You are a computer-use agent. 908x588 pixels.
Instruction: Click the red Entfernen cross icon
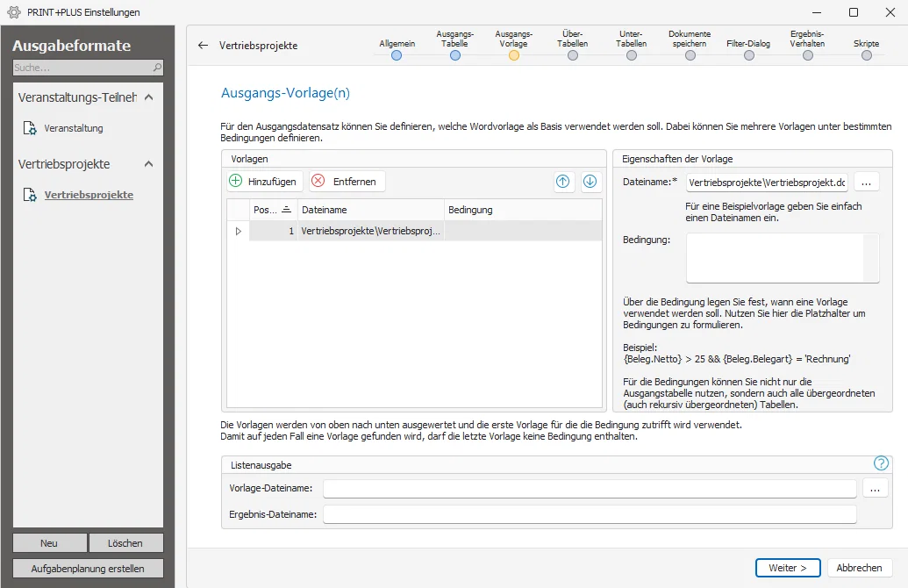318,181
